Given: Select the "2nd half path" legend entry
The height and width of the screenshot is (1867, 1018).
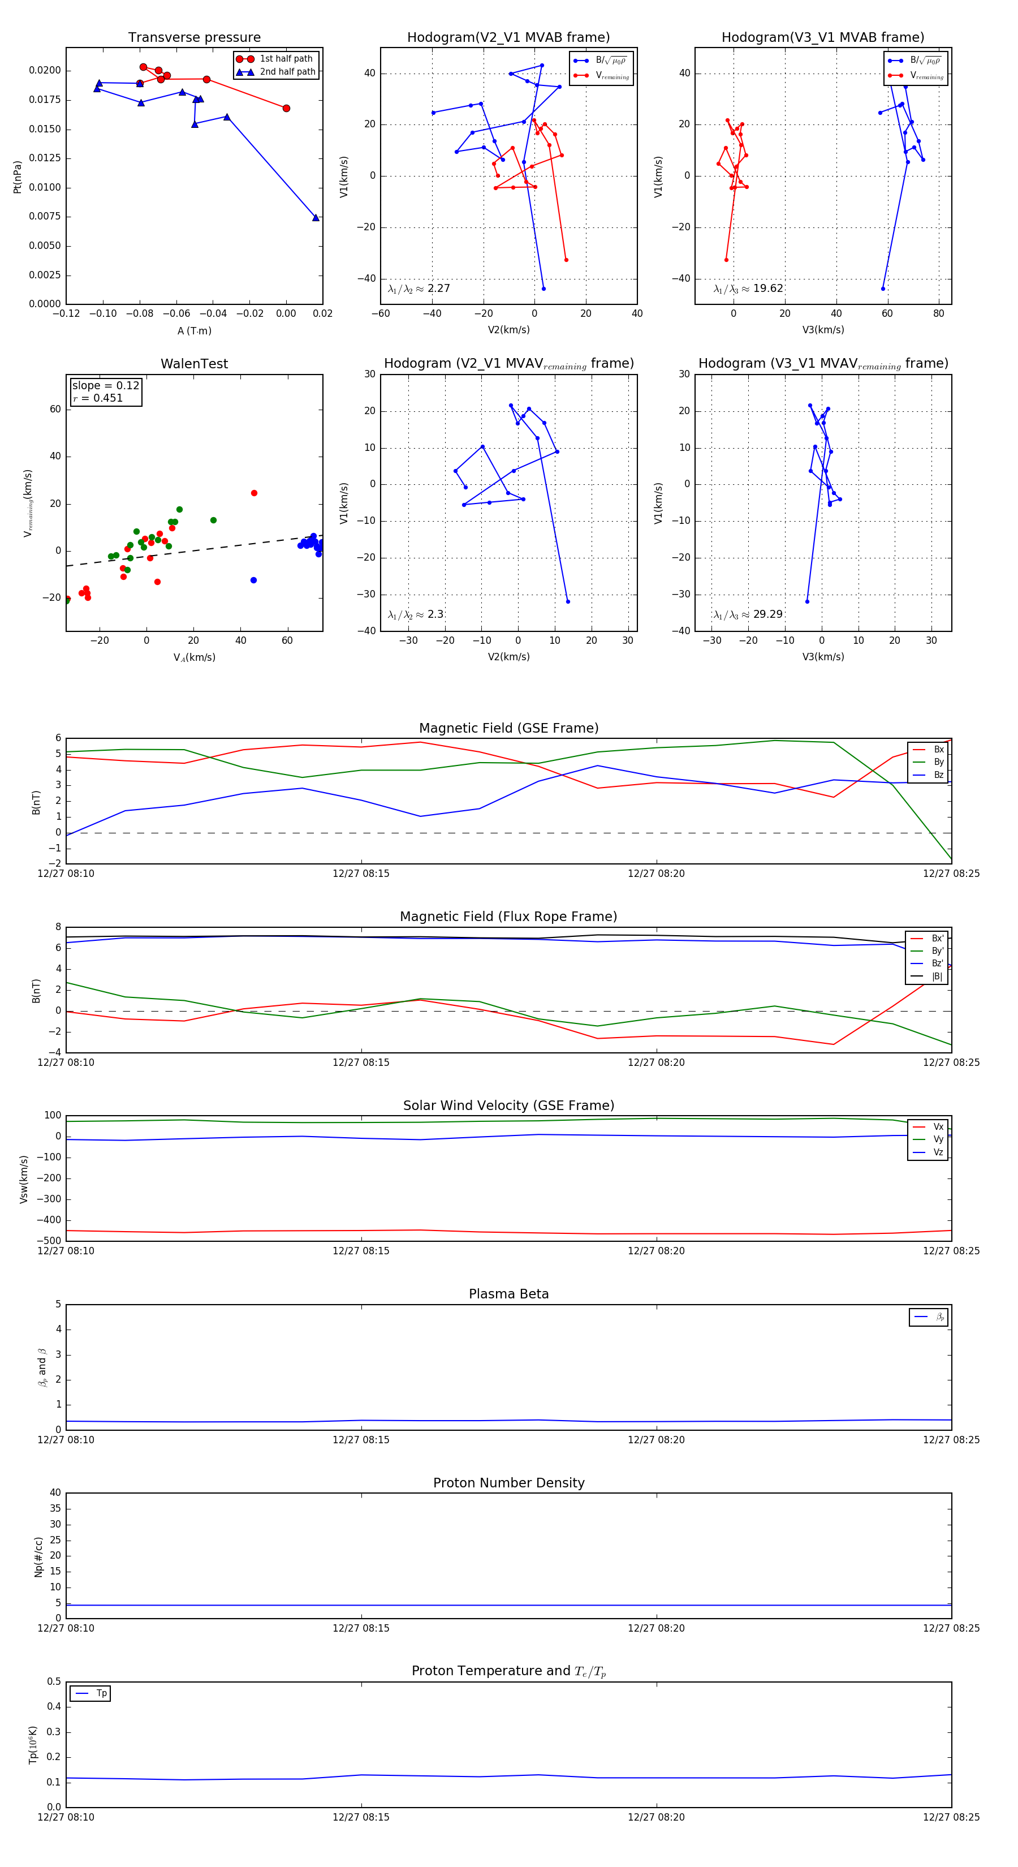Looking at the screenshot, I should click(276, 72).
